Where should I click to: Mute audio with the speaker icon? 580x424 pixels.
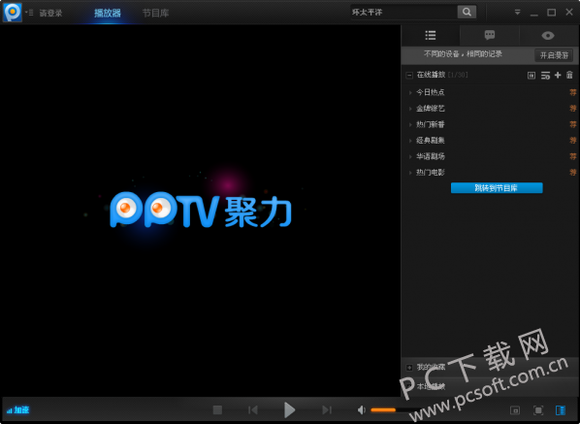click(x=362, y=410)
